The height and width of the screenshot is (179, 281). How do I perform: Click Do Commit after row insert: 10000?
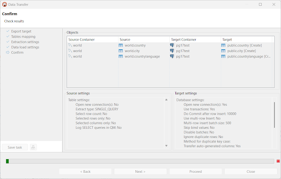point(210,114)
